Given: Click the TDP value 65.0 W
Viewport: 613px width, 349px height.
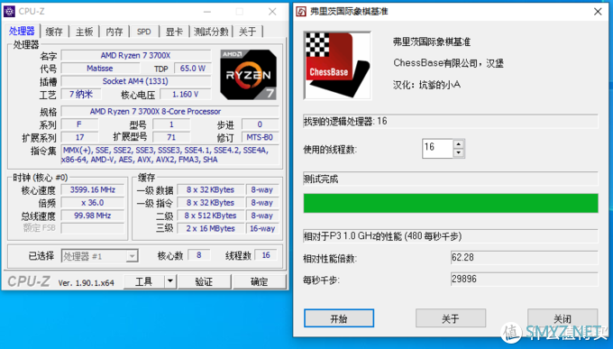Looking at the screenshot, I should point(193,69).
